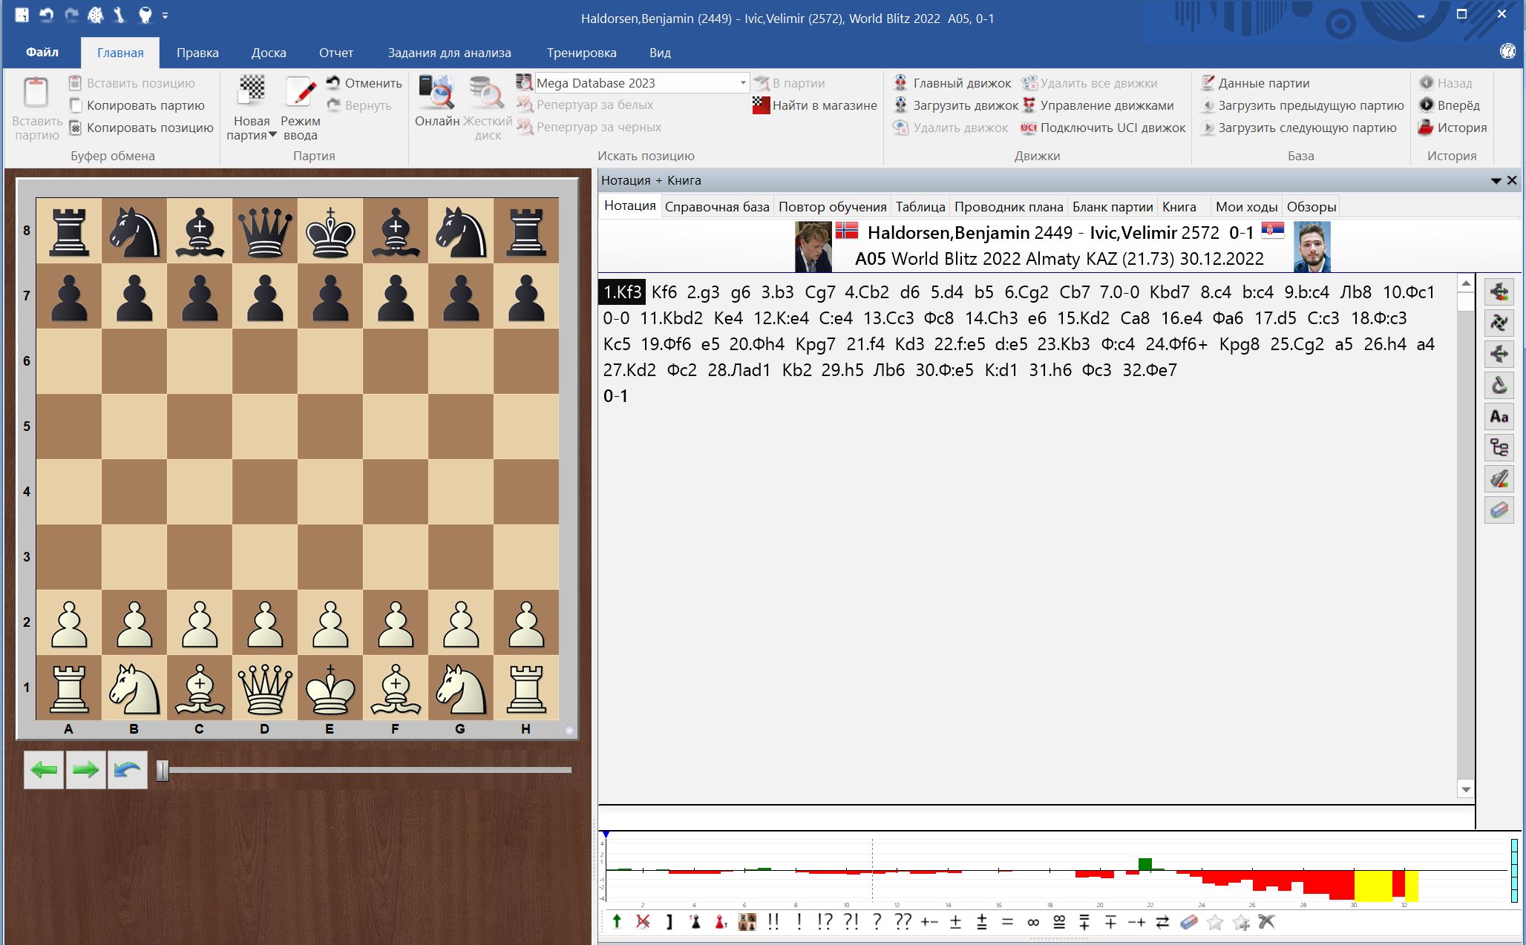Expand the Новая партия dropdown arrow
1526x945 pixels.
tap(272, 135)
